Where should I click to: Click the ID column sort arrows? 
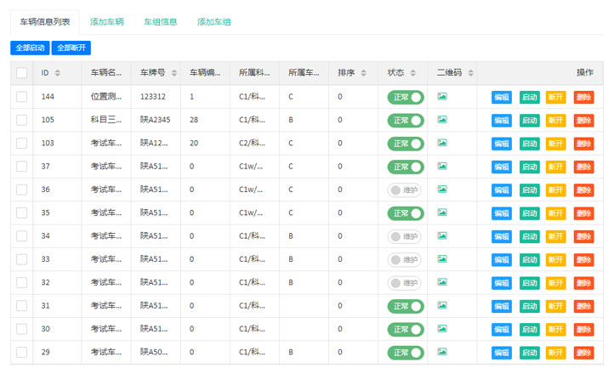[x=58, y=73]
